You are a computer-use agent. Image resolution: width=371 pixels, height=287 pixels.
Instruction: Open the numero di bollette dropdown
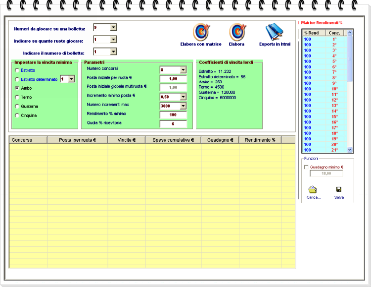(113, 52)
